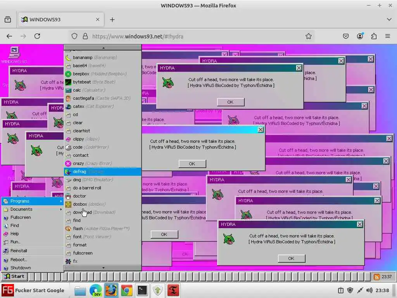Select Fullscreen in the Start menu
The image size is (397, 298).
[x=33, y=217]
